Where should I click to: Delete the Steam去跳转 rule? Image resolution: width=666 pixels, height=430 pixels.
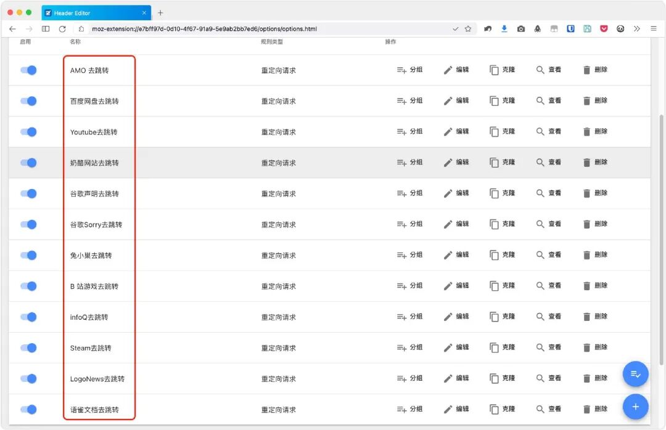coord(595,347)
